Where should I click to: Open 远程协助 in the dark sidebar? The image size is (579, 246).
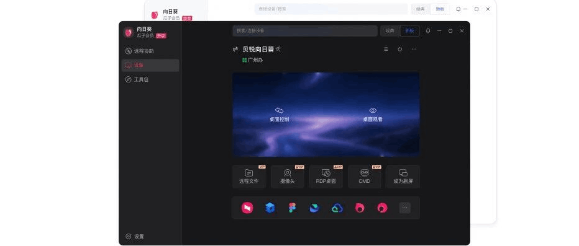150,51
